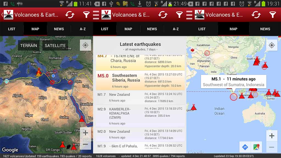Open NEWS tab on middle phone screen
281x158 pixels.
click(x=152, y=29)
